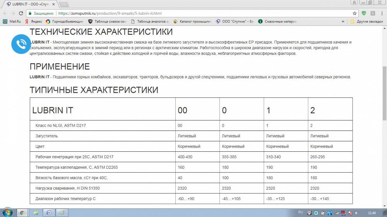Screen dimensions: 387x217
Task: Reload the page
Action: [21, 13]
